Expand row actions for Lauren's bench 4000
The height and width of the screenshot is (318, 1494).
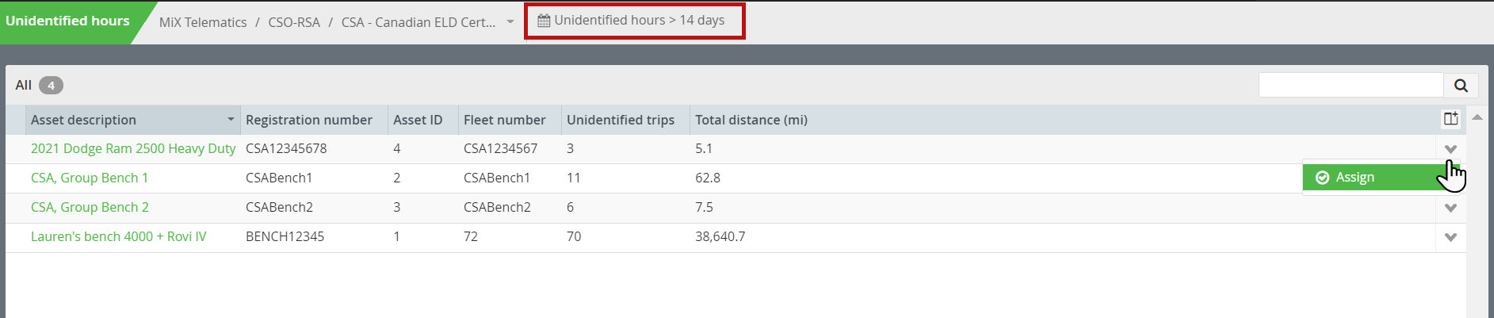1450,237
